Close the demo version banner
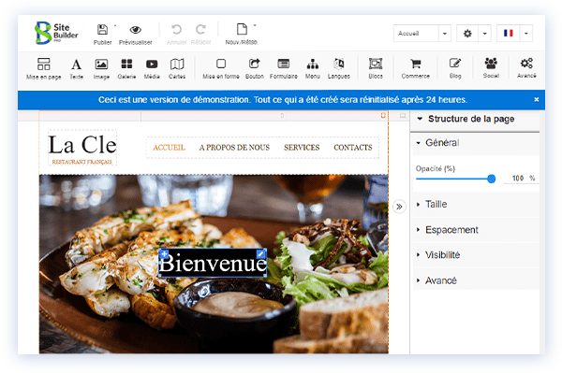Viewport: 562px width, 373px height. click(536, 99)
